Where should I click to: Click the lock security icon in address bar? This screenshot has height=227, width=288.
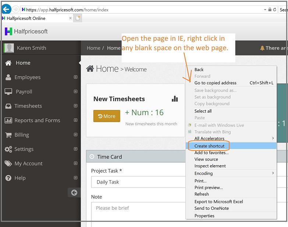270,10
